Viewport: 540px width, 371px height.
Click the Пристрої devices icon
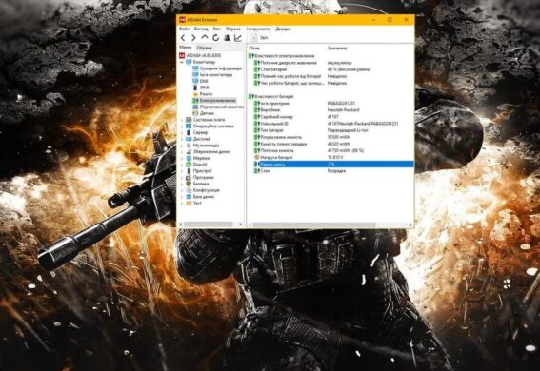point(189,171)
